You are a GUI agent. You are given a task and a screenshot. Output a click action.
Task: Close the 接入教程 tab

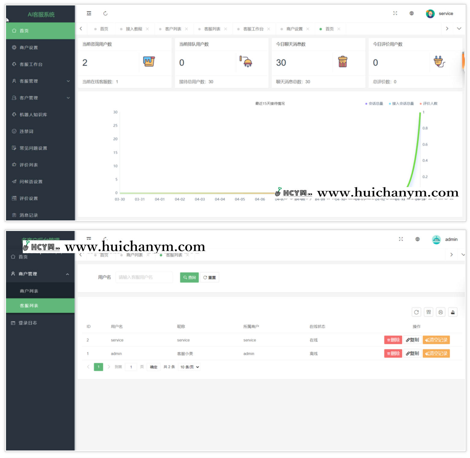point(147,29)
